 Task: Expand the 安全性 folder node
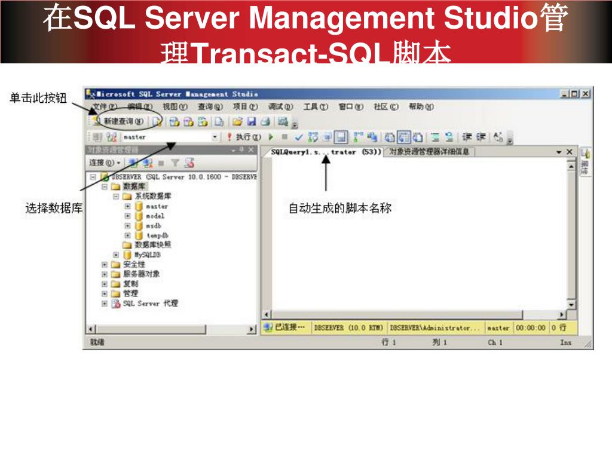coord(104,265)
